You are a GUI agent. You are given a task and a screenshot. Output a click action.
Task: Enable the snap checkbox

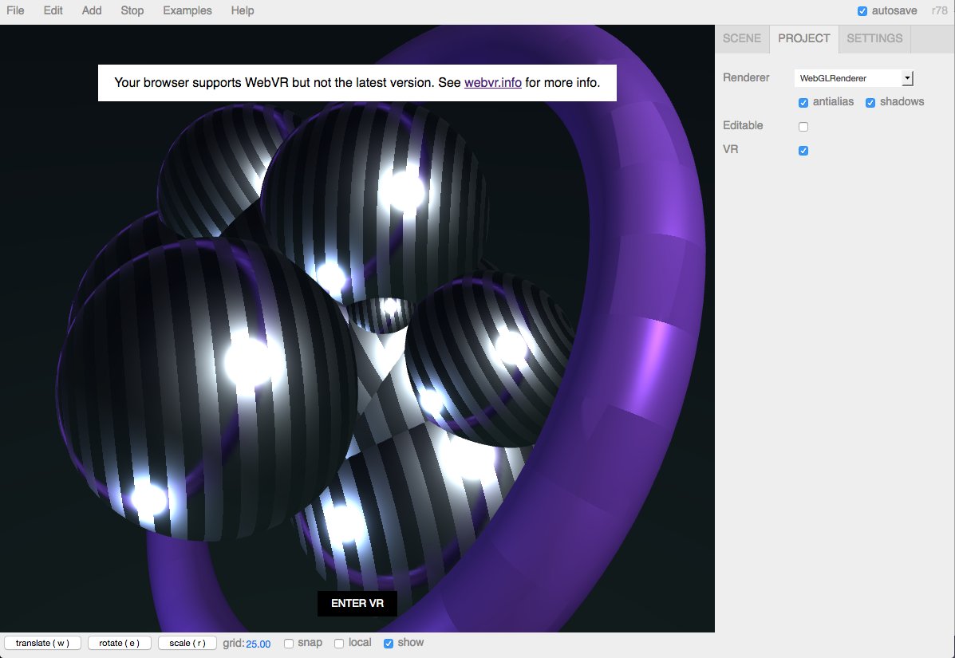(x=289, y=644)
